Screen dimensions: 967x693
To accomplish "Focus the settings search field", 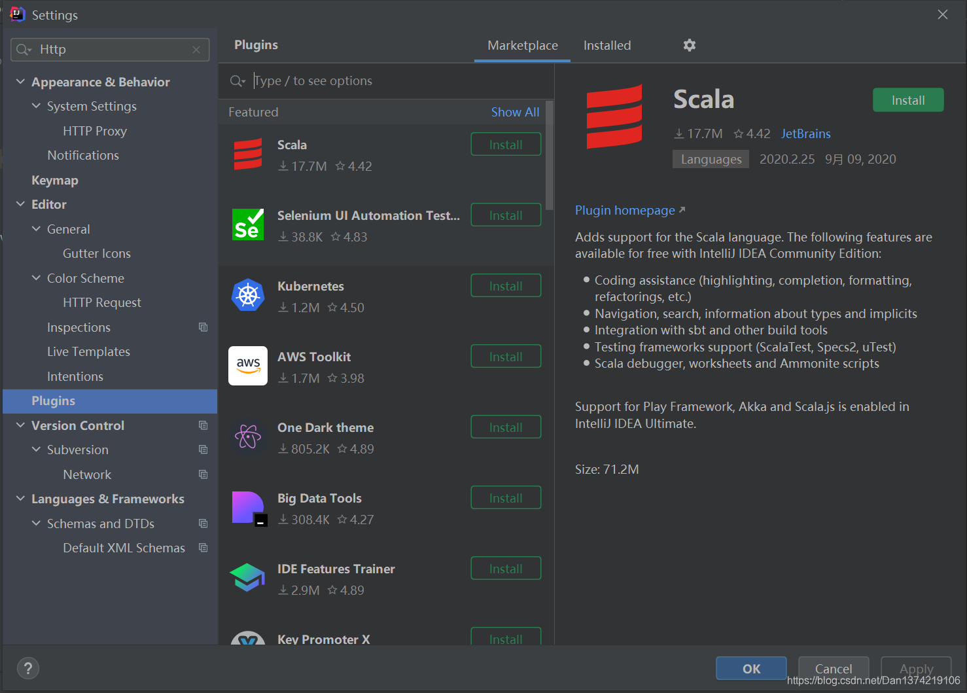I will [x=110, y=50].
